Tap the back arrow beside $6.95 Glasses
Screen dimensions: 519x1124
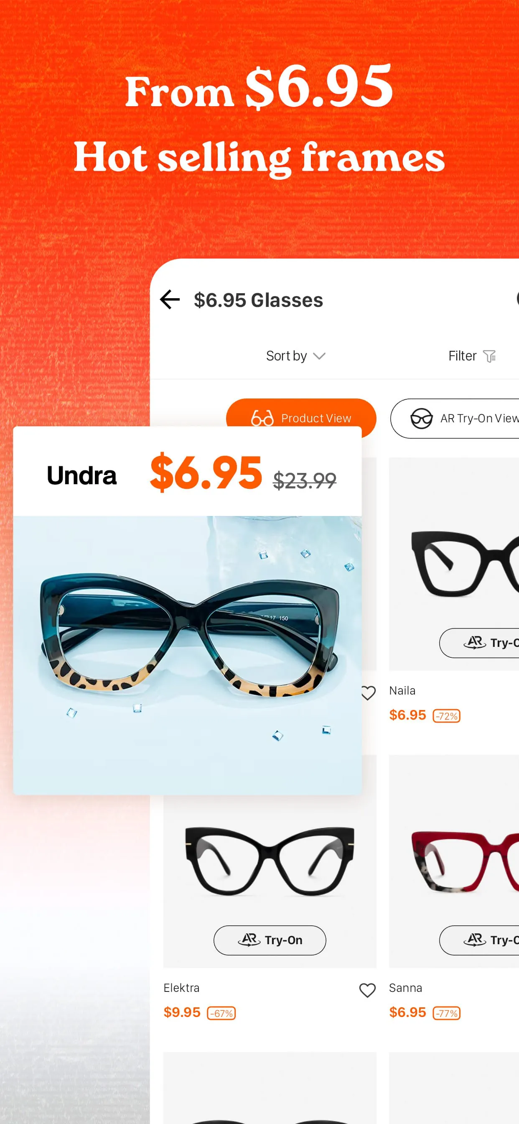click(170, 300)
